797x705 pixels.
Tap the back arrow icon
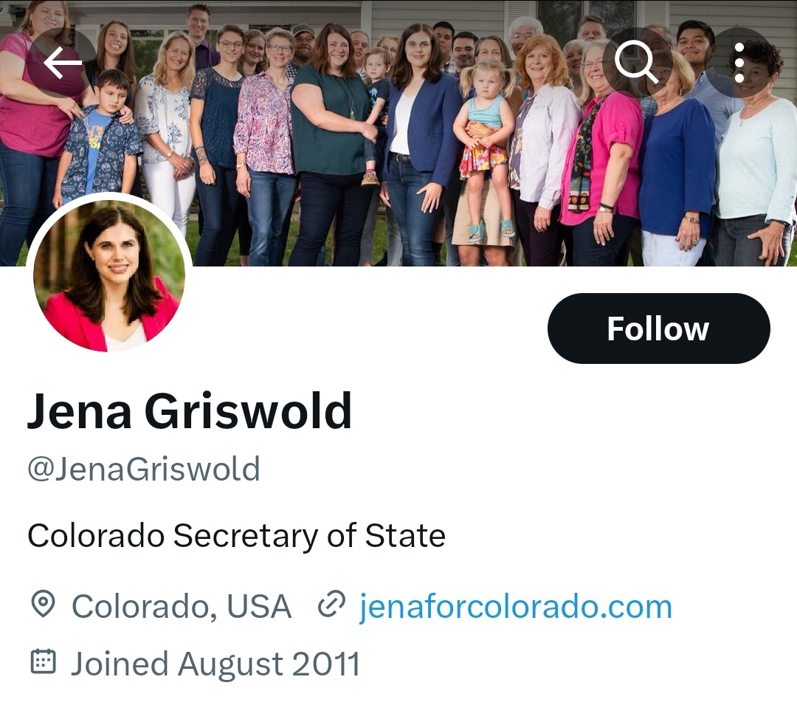tap(62, 63)
